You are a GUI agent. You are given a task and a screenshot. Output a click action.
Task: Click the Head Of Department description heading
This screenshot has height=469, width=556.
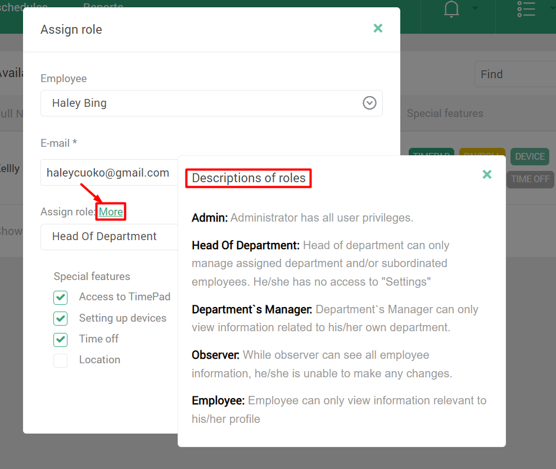coord(246,246)
